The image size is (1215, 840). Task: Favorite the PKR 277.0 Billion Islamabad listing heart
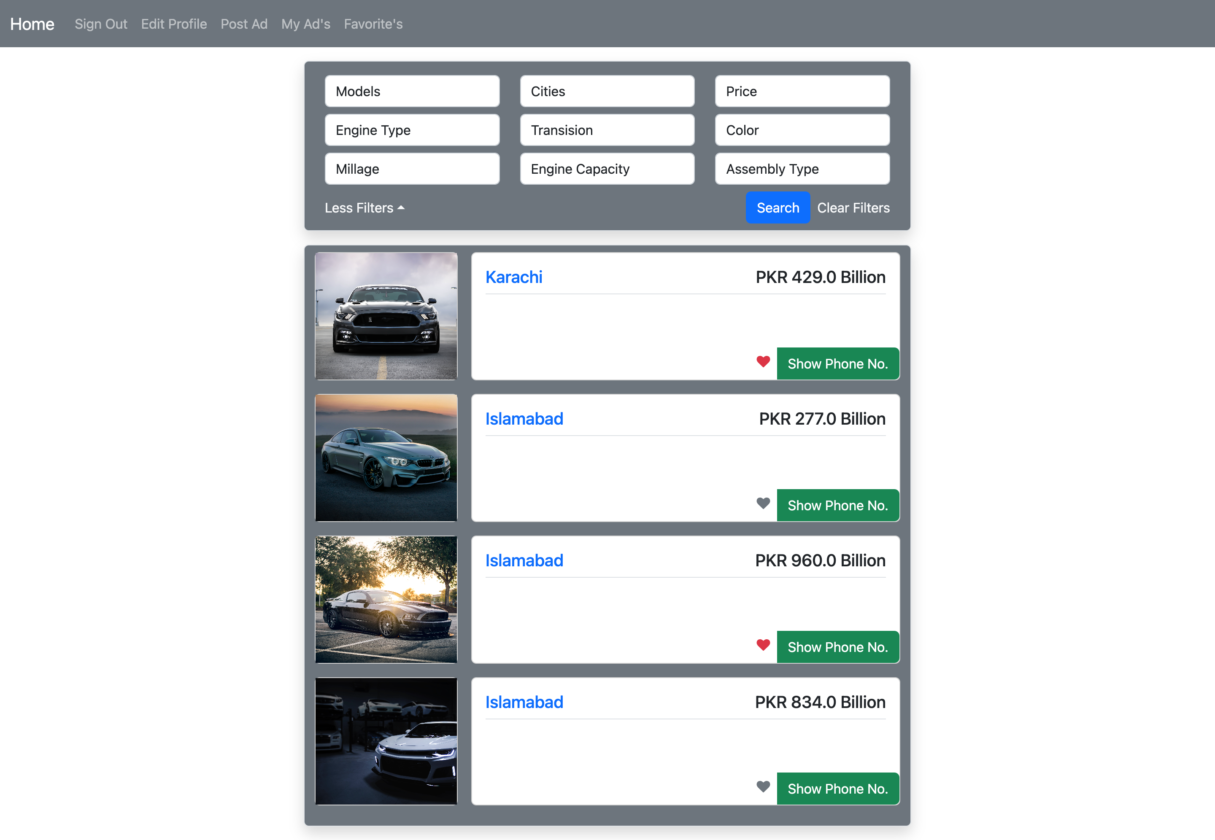coord(763,503)
